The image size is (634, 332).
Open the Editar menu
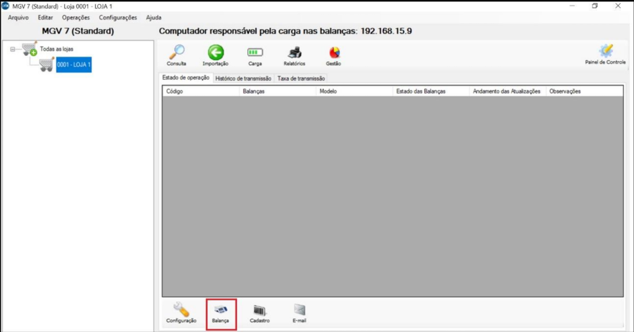45,18
